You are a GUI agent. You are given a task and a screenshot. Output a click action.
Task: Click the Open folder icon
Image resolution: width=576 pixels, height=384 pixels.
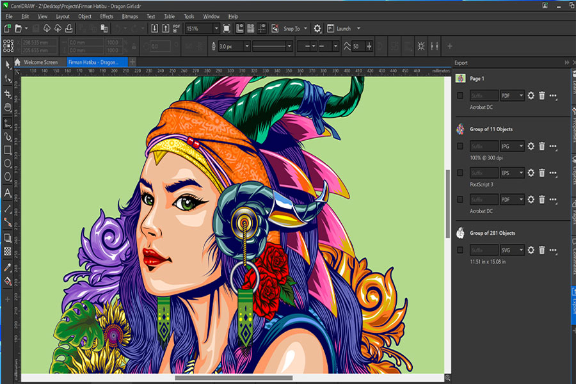[x=18, y=28]
